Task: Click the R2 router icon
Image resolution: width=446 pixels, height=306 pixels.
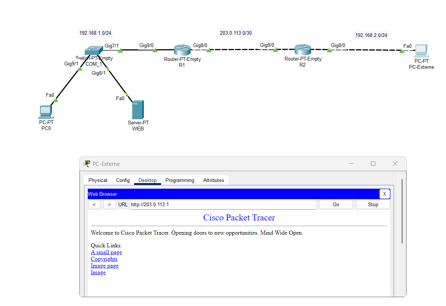Action: pos(302,50)
